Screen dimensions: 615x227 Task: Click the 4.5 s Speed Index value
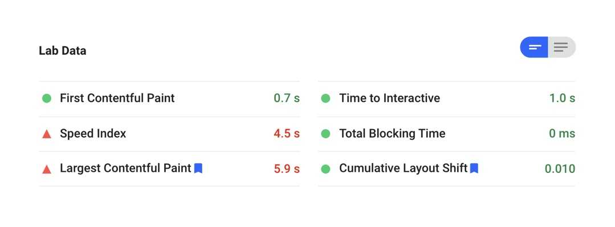click(x=287, y=134)
